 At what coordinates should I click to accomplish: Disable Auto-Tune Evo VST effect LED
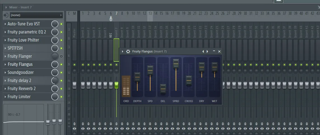tap(61, 24)
